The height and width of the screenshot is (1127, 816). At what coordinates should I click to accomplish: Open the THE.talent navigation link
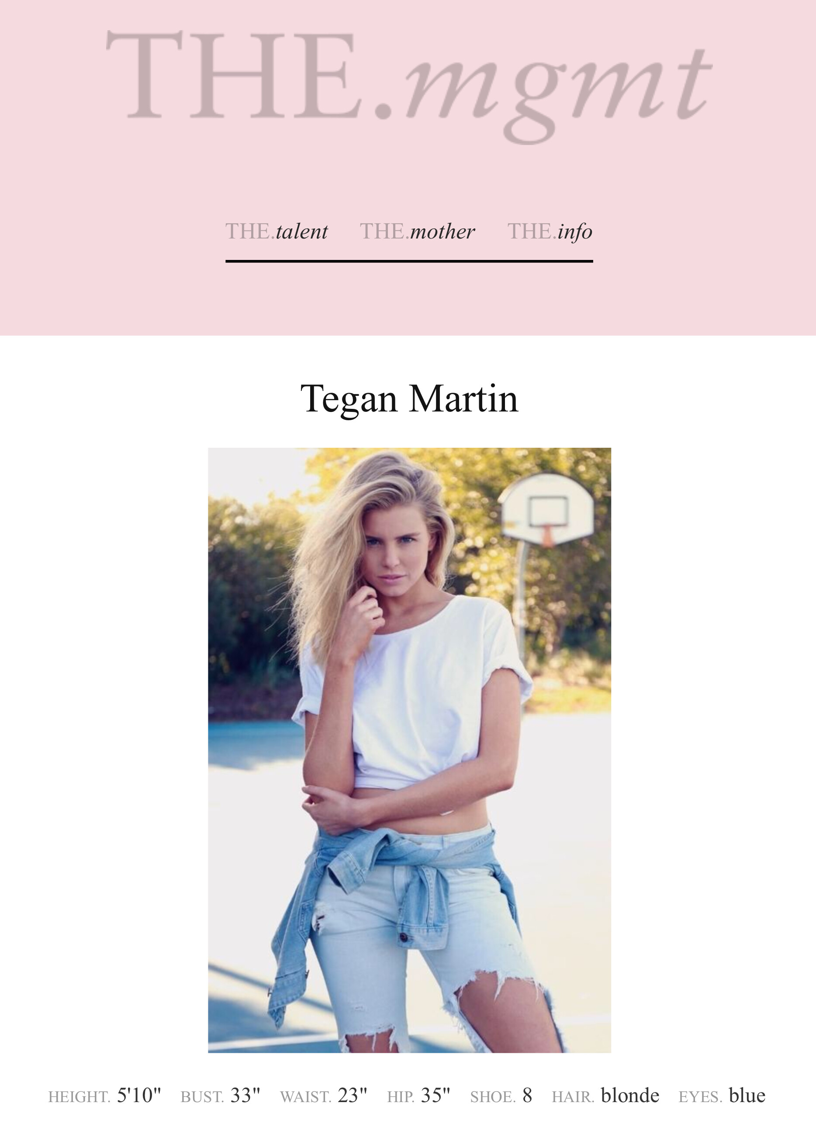pyautogui.click(x=277, y=232)
